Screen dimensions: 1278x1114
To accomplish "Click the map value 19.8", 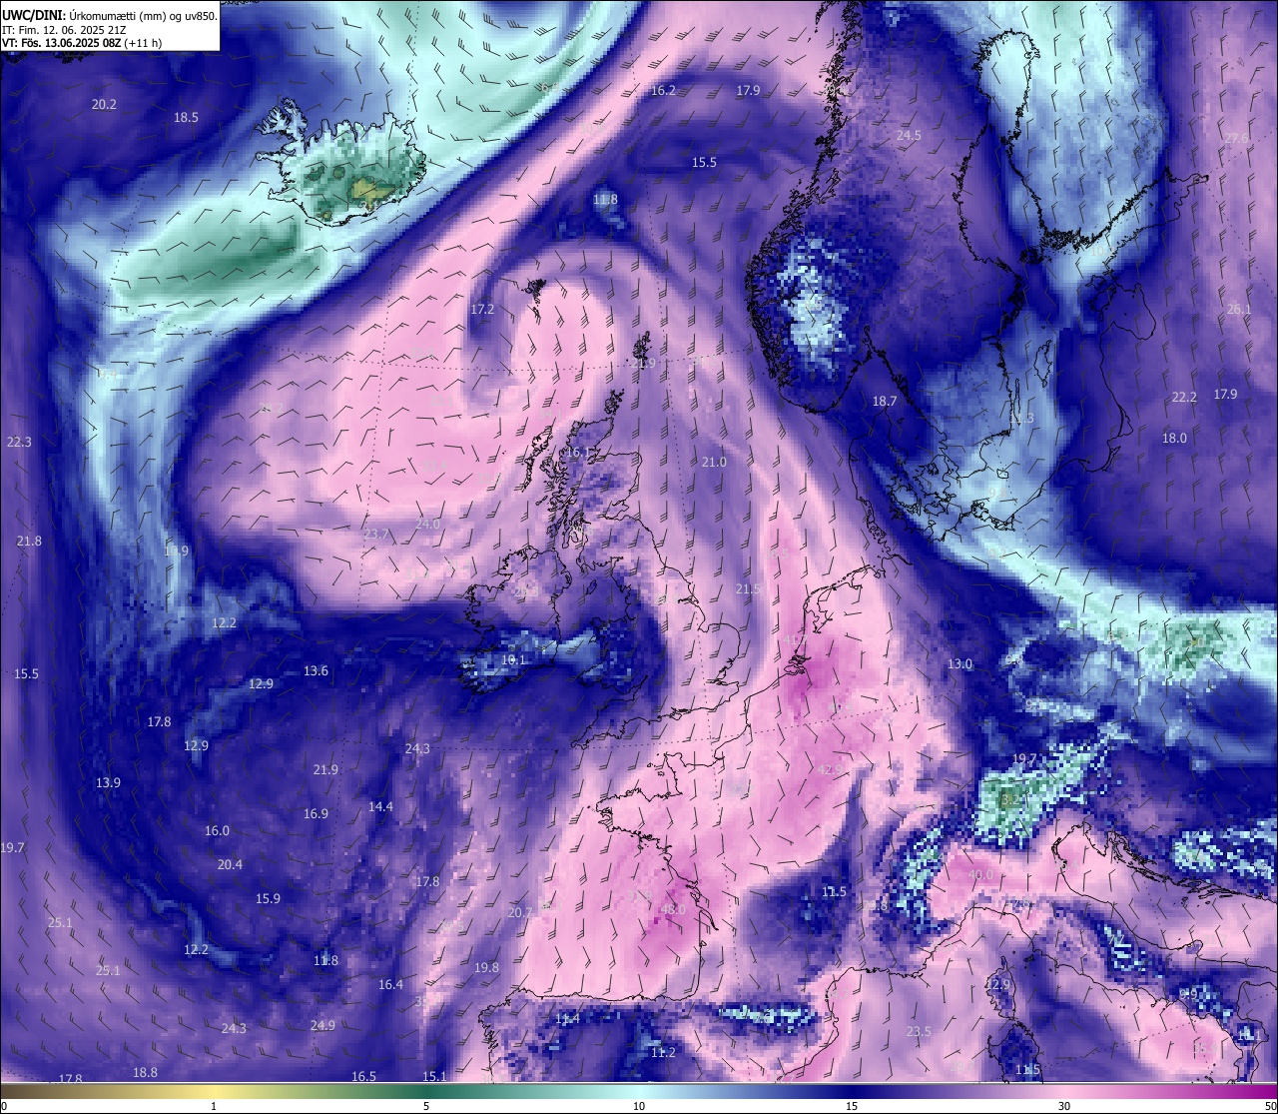I will (486, 968).
